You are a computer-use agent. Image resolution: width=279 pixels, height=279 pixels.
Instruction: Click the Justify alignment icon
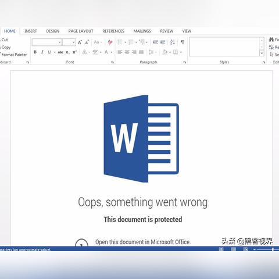(141, 52)
